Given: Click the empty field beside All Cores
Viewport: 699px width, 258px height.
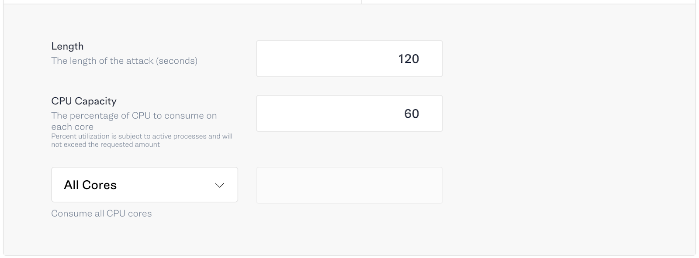Looking at the screenshot, I should (x=349, y=185).
